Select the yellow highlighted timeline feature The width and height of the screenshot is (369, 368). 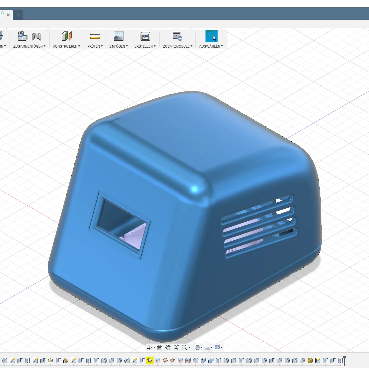(150, 360)
